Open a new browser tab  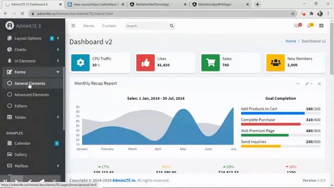point(257,4)
